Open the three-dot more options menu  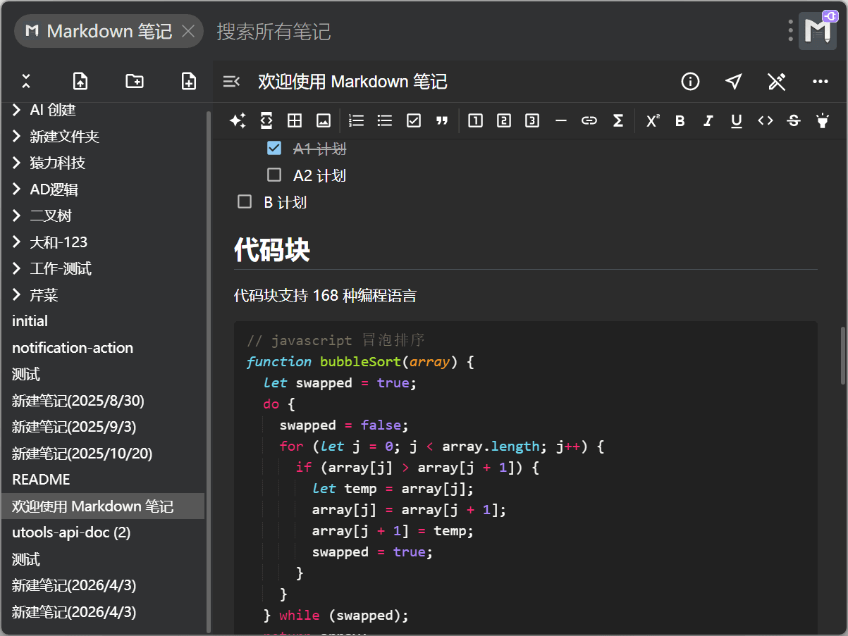pos(820,82)
